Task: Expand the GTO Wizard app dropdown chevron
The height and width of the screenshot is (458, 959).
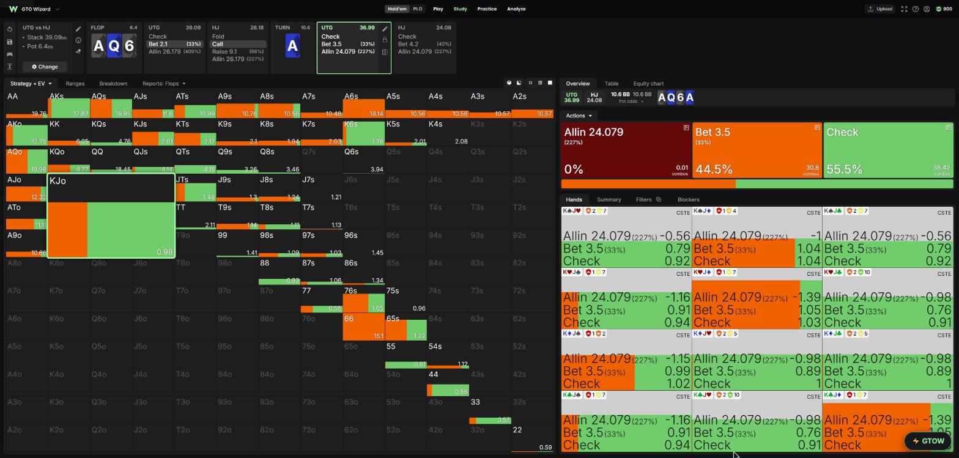Action: coord(57,9)
